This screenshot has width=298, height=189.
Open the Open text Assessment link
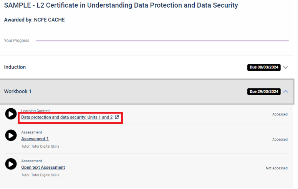tap(43, 168)
